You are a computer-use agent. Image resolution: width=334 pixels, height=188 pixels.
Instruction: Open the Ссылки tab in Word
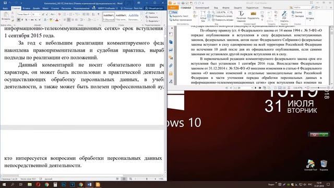pyautogui.click(x=55, y=8)
